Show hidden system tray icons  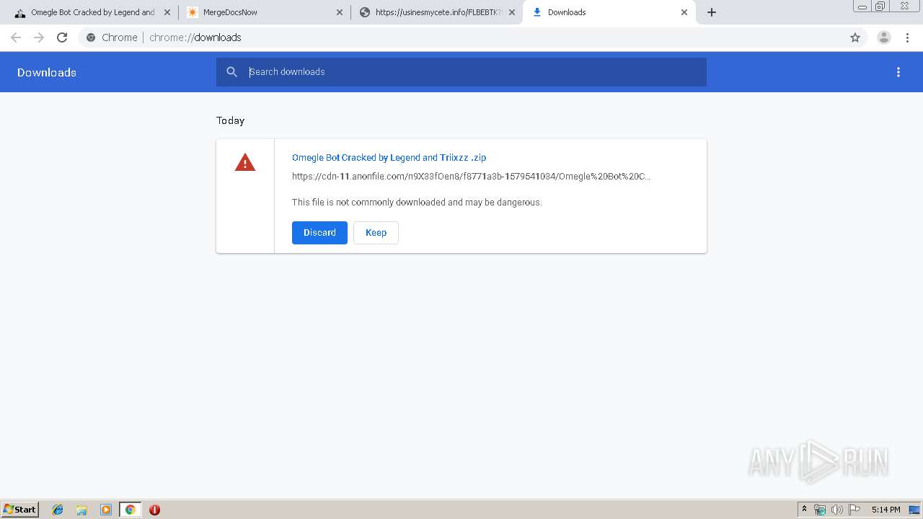(804, 510)
